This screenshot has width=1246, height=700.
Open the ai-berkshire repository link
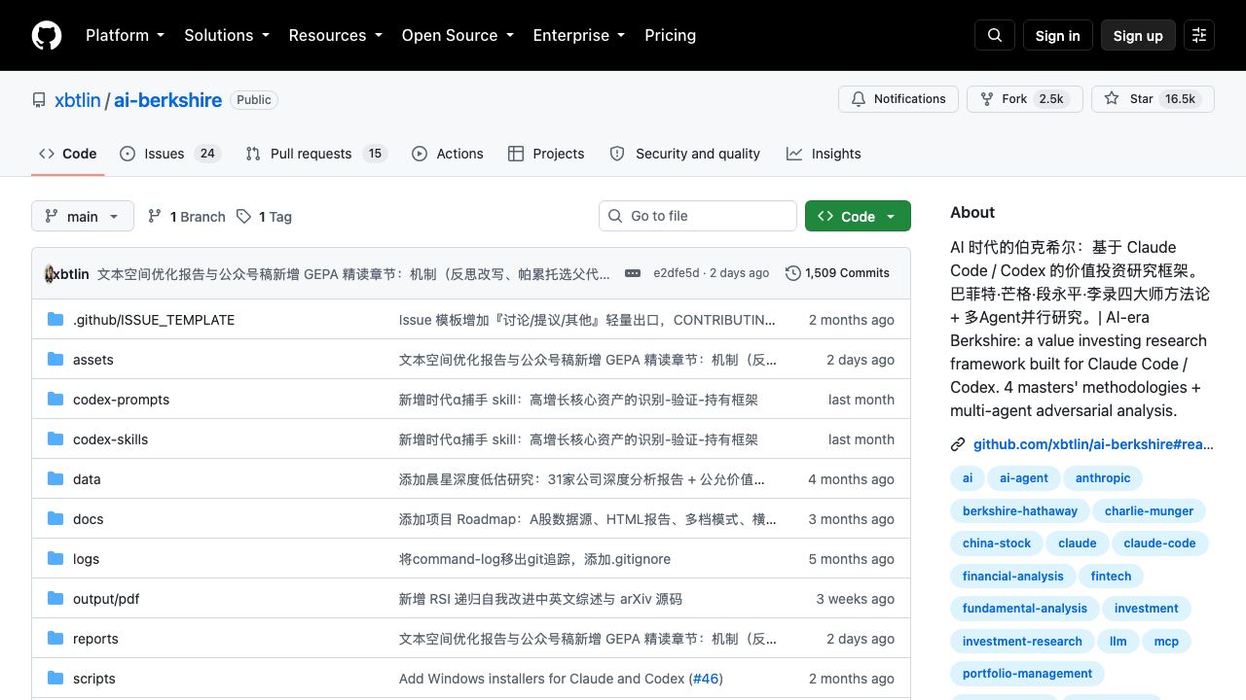point(167,100)
